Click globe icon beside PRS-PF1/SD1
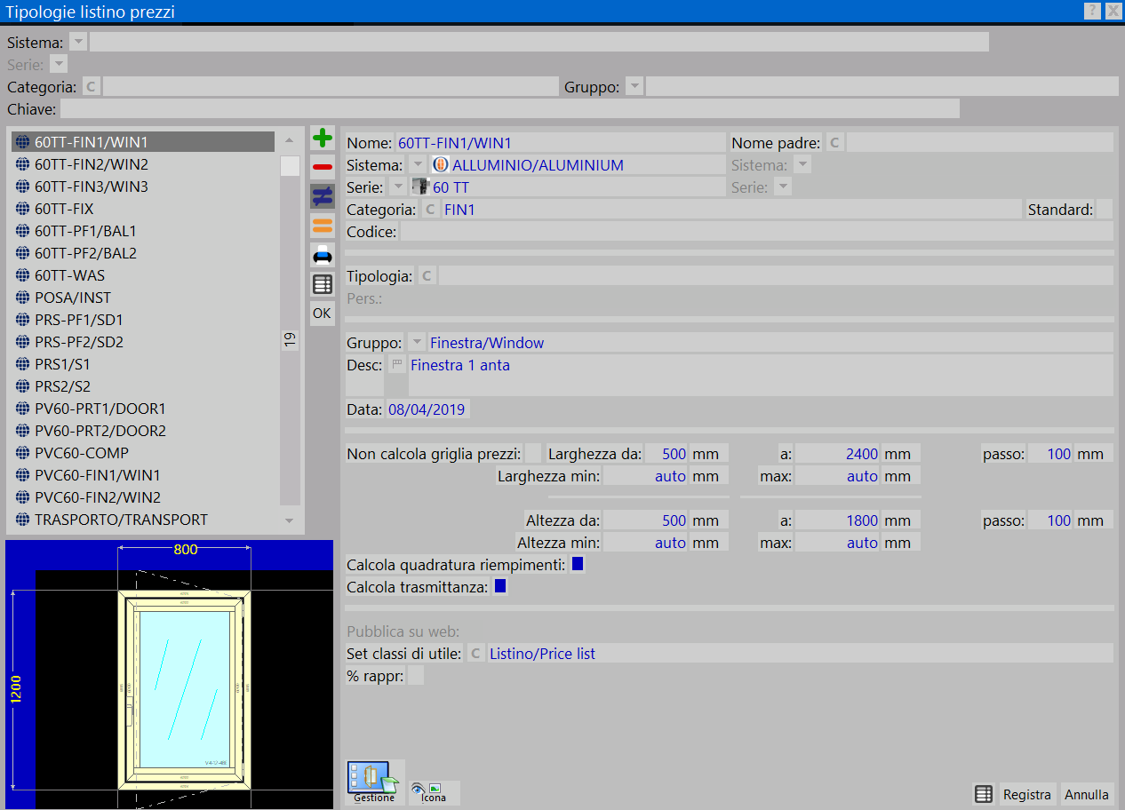This screenshot has height=810, width=1125. click(23, 320)
